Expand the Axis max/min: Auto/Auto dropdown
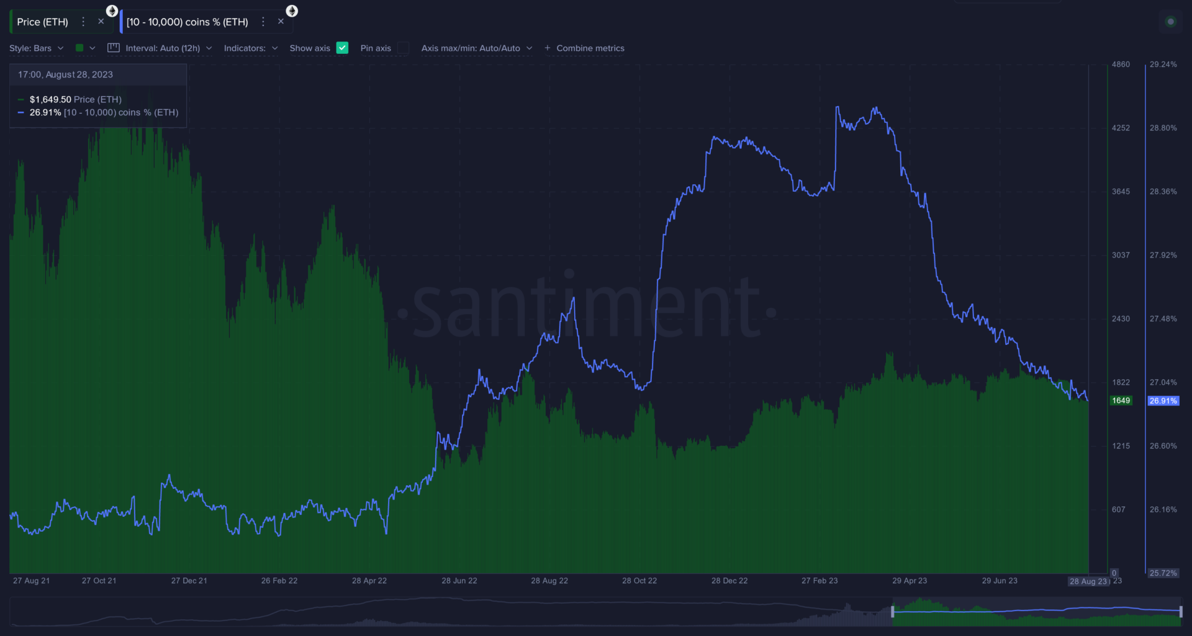The height and width of the screenshot is (636, 1192). click(476, 48)
